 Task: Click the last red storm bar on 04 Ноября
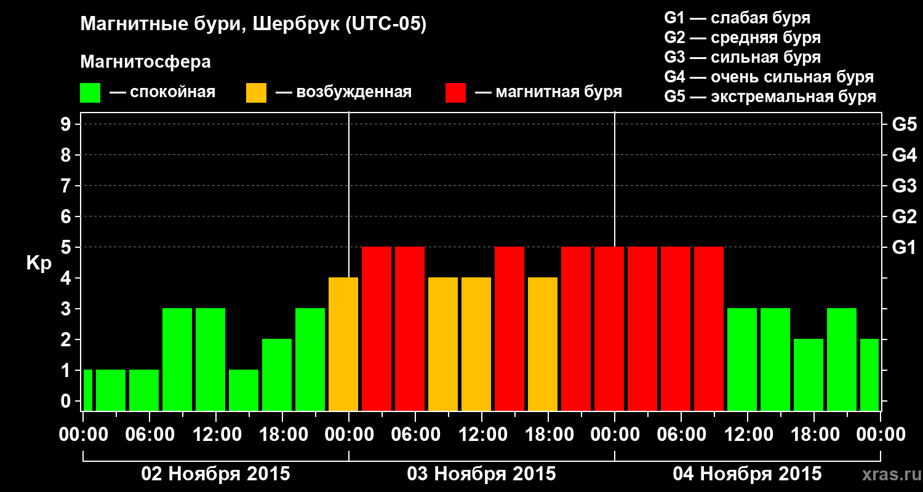click(709, 328)
